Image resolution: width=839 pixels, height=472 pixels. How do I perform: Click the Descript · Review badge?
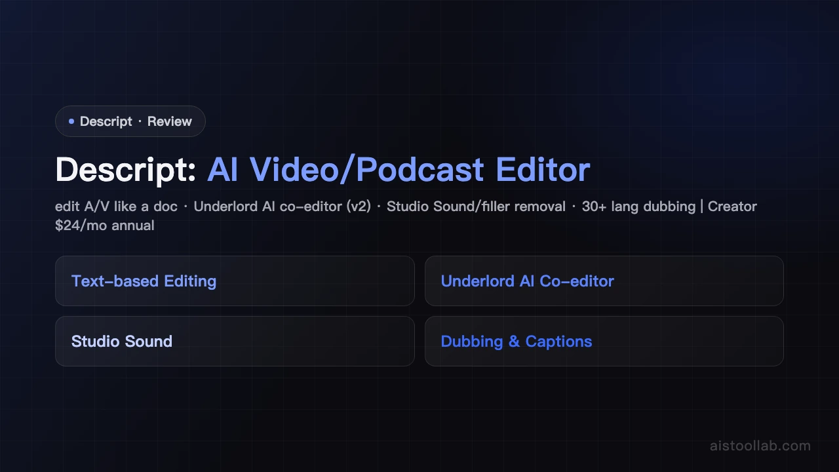(x=130, y=121)
